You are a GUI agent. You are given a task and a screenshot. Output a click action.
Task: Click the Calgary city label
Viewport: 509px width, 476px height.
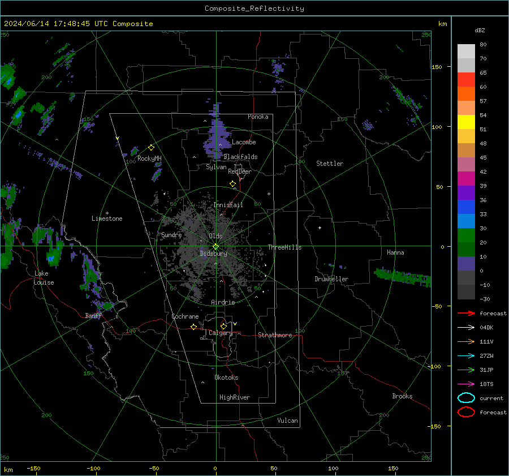221,333
